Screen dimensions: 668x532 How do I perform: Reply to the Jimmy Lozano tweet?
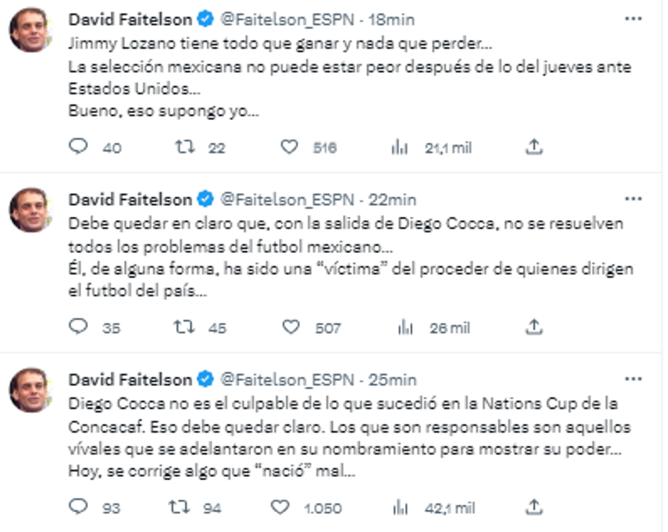tap(78, 148)
